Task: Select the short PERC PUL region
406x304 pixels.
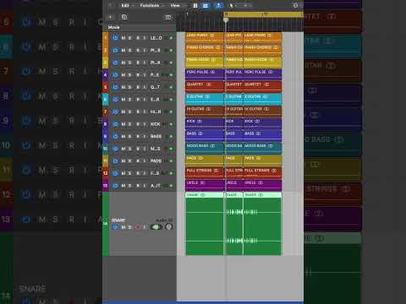Action: click(x=233, y=74)
